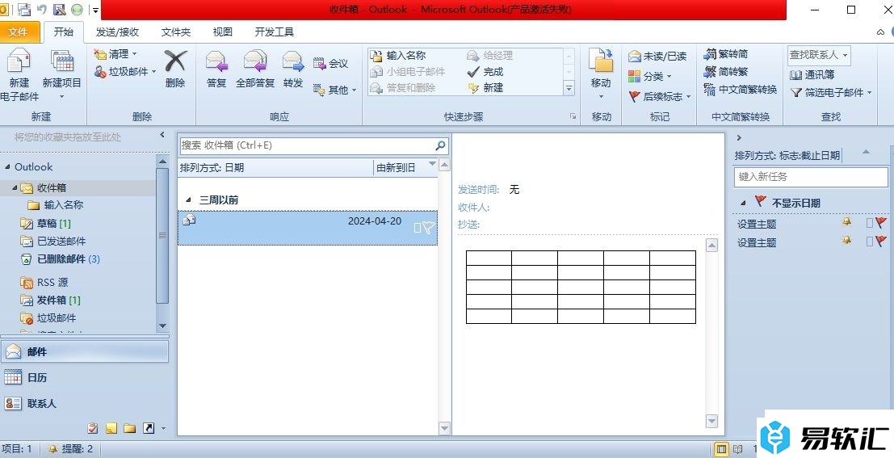Open 分类 categorize dropdown

pyautogui.click(x=650, y=77)
